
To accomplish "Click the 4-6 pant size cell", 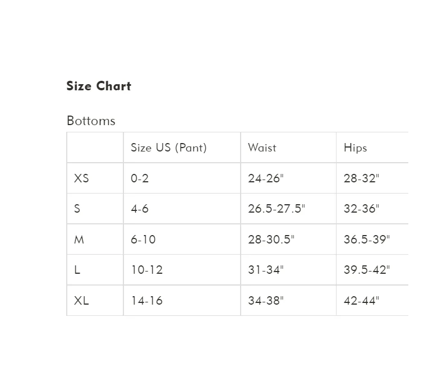I will click(x=140, y=209).
